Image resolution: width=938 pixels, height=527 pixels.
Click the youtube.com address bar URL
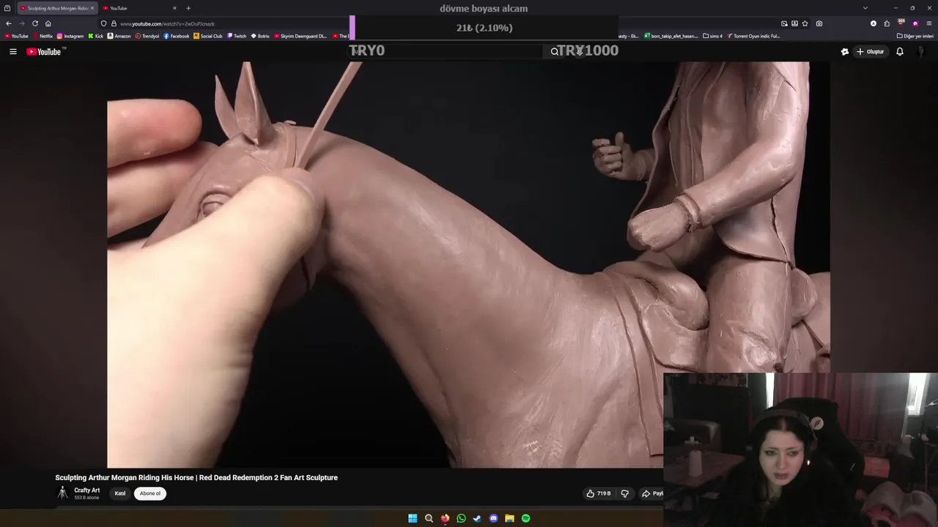pyautogui.click(x=167, y=23)
